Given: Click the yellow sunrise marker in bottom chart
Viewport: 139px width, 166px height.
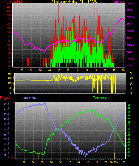Looking at the screenshot, I should (39, 156).
